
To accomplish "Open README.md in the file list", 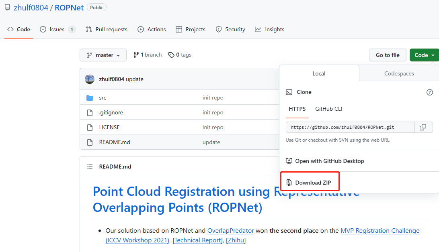I will click(x=115, y=142).
